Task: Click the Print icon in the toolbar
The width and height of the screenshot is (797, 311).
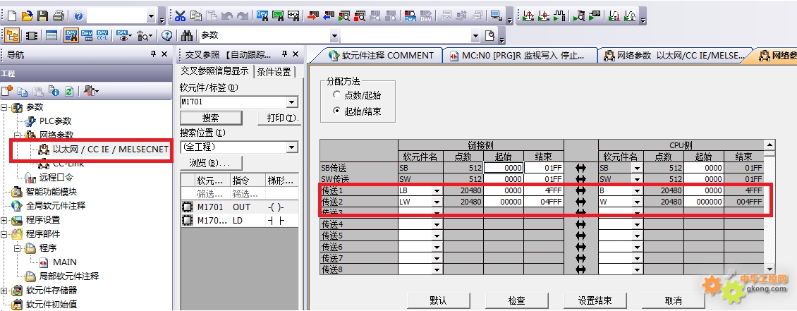Action: pyautogui.click(x=59, y=16)
